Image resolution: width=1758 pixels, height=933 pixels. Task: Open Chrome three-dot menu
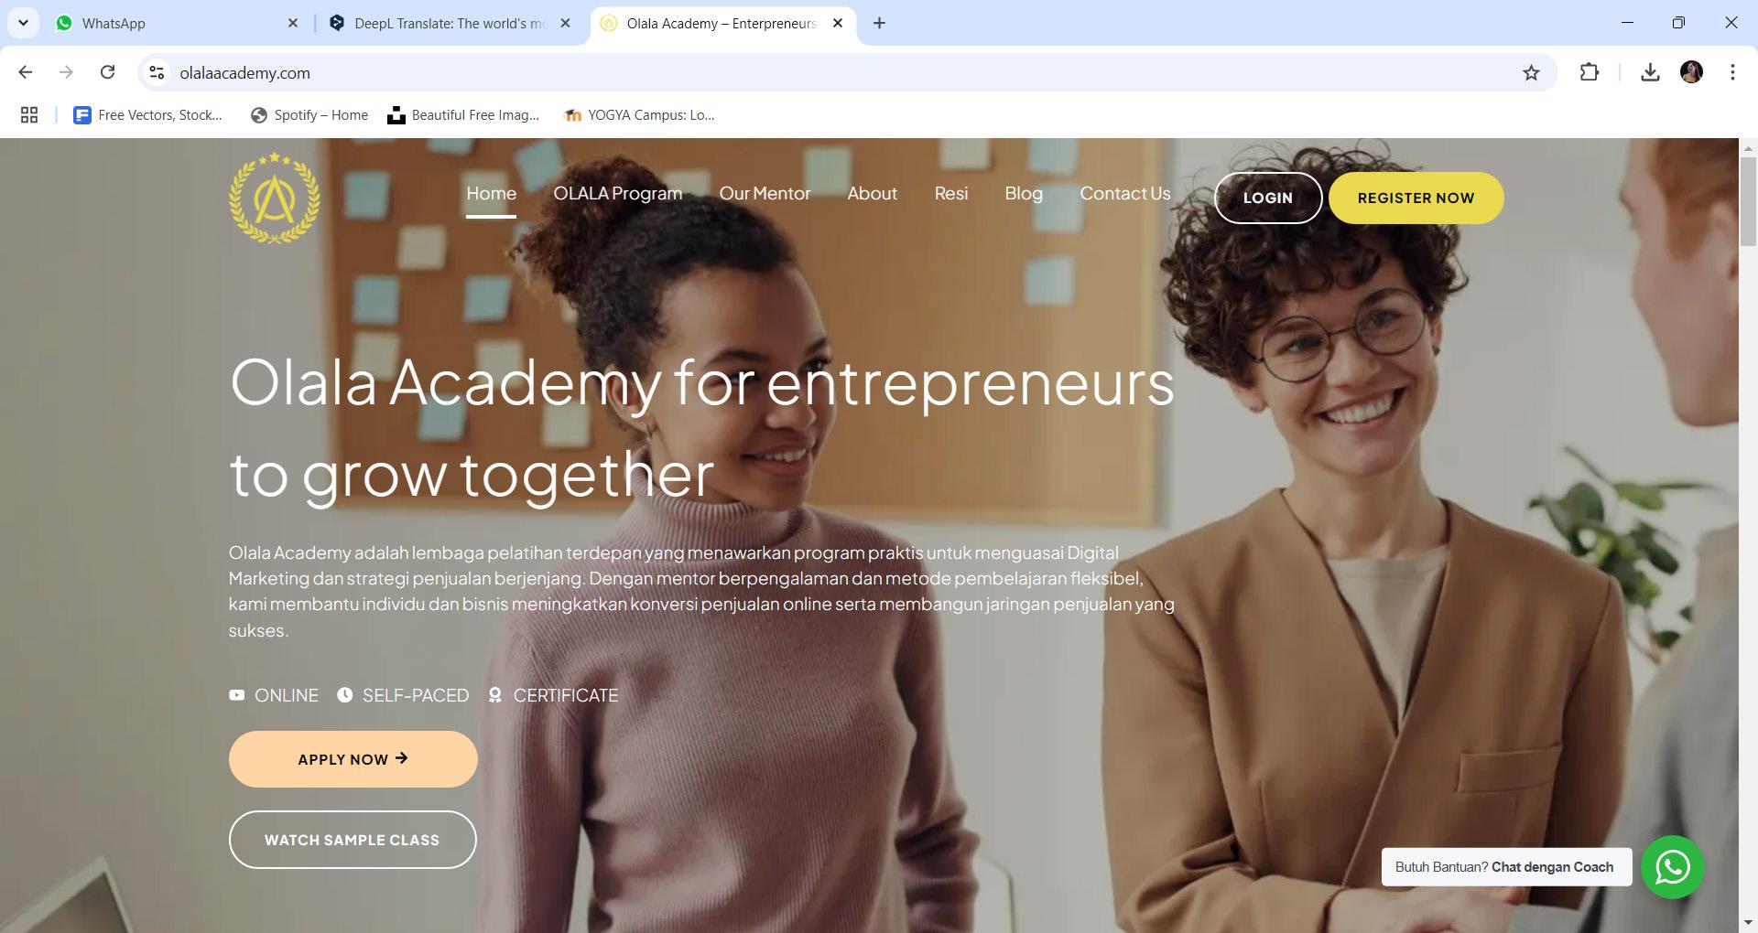pos(1732,72)
